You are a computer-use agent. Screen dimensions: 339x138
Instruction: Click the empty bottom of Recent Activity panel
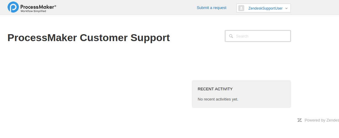tap(241, 105)
